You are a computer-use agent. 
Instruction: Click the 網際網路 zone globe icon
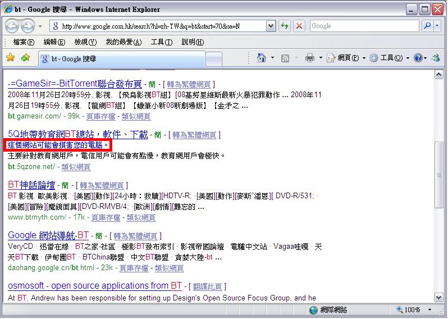pyautogui.click(x=313, y=310)
